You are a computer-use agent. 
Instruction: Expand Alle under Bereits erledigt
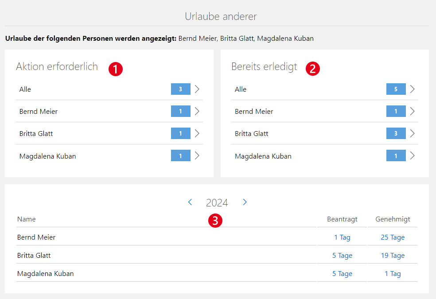click(413, 89)
